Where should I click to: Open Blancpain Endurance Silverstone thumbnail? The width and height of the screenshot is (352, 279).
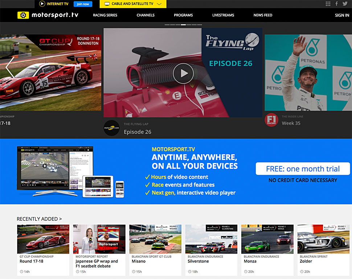[x=211, y=239]
